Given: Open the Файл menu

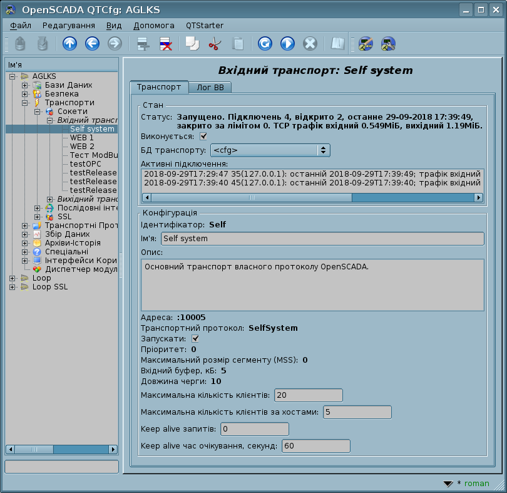Looking at the screenshot, I should 21,26.
